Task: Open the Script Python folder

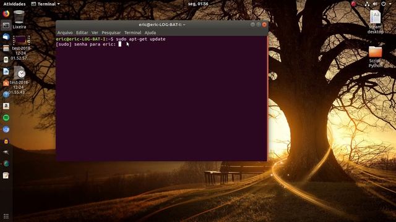Action: 376,57
